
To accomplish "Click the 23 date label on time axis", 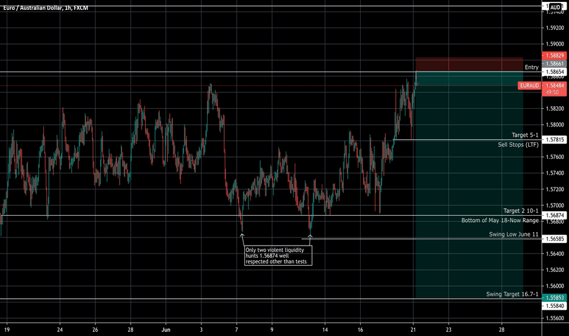I will point(449,330).
